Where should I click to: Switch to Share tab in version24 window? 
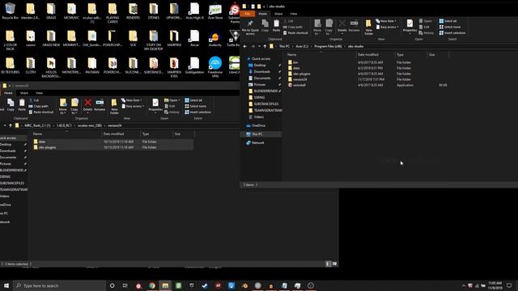[23, 93]
